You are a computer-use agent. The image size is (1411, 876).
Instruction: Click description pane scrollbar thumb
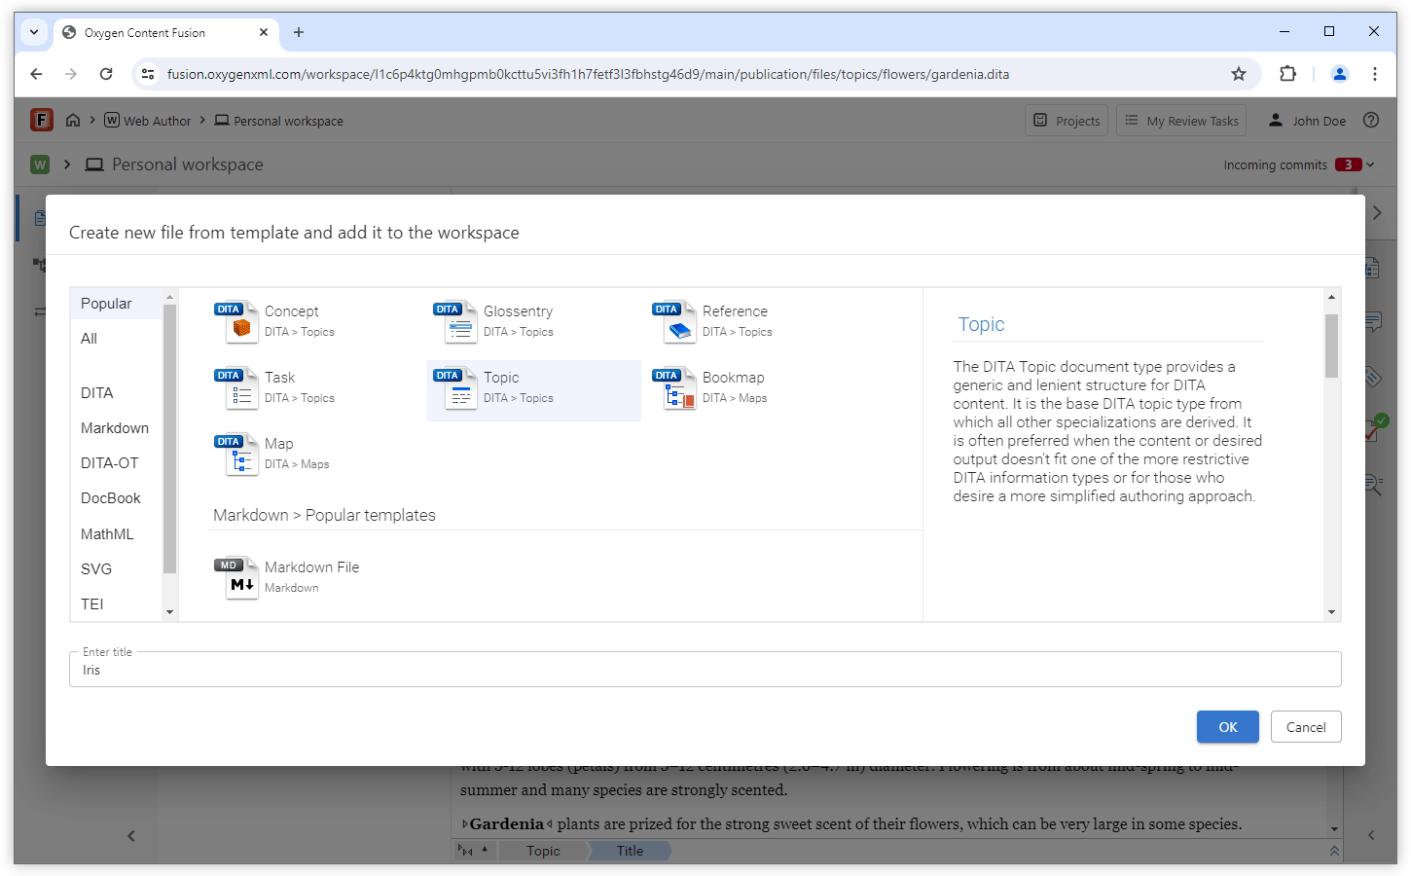pos(1331,346)
